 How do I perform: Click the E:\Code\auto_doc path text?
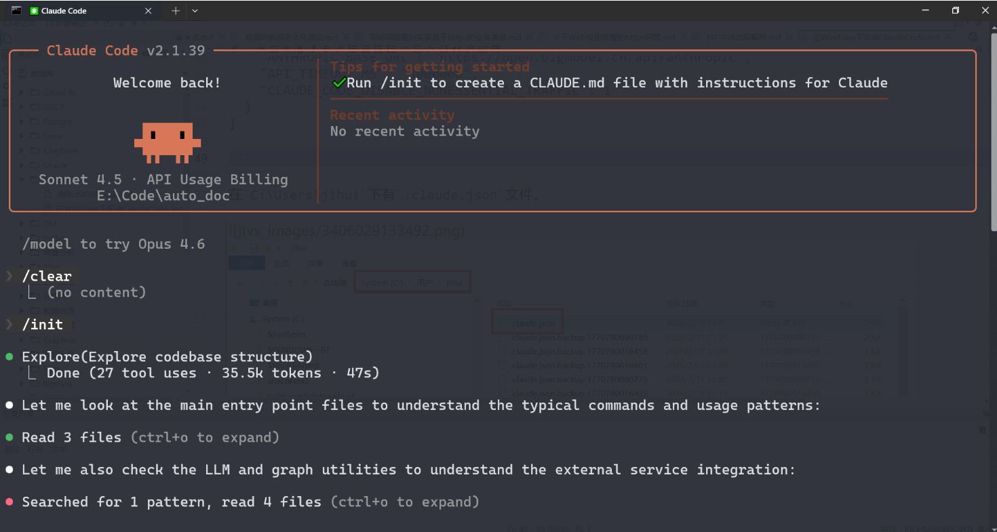click(163, 196)
